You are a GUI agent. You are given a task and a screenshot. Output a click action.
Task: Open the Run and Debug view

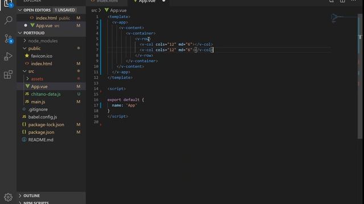coord(8,57)
